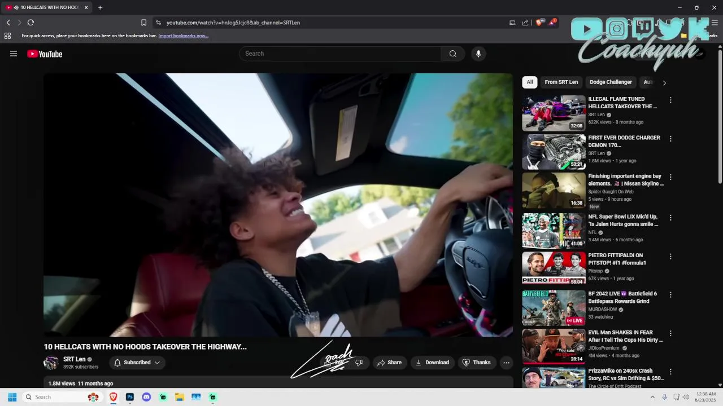Go back in browser history
The height and width of the screenshot is (406, 723).
pyautogui.click(x=8, y=23)
